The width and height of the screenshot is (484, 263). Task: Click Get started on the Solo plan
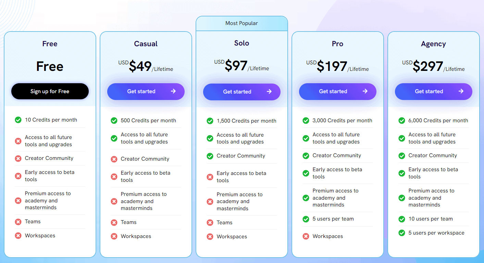[242, 92]
